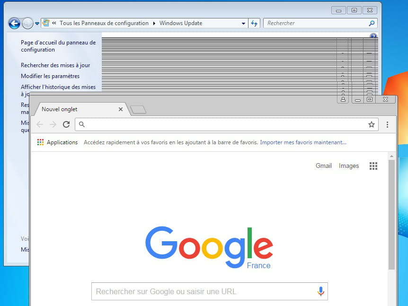The width and height of the screenshot is (408, 306).
Task: Click Importer mes favoris maintenant link
Action: (x=303, y=142)
